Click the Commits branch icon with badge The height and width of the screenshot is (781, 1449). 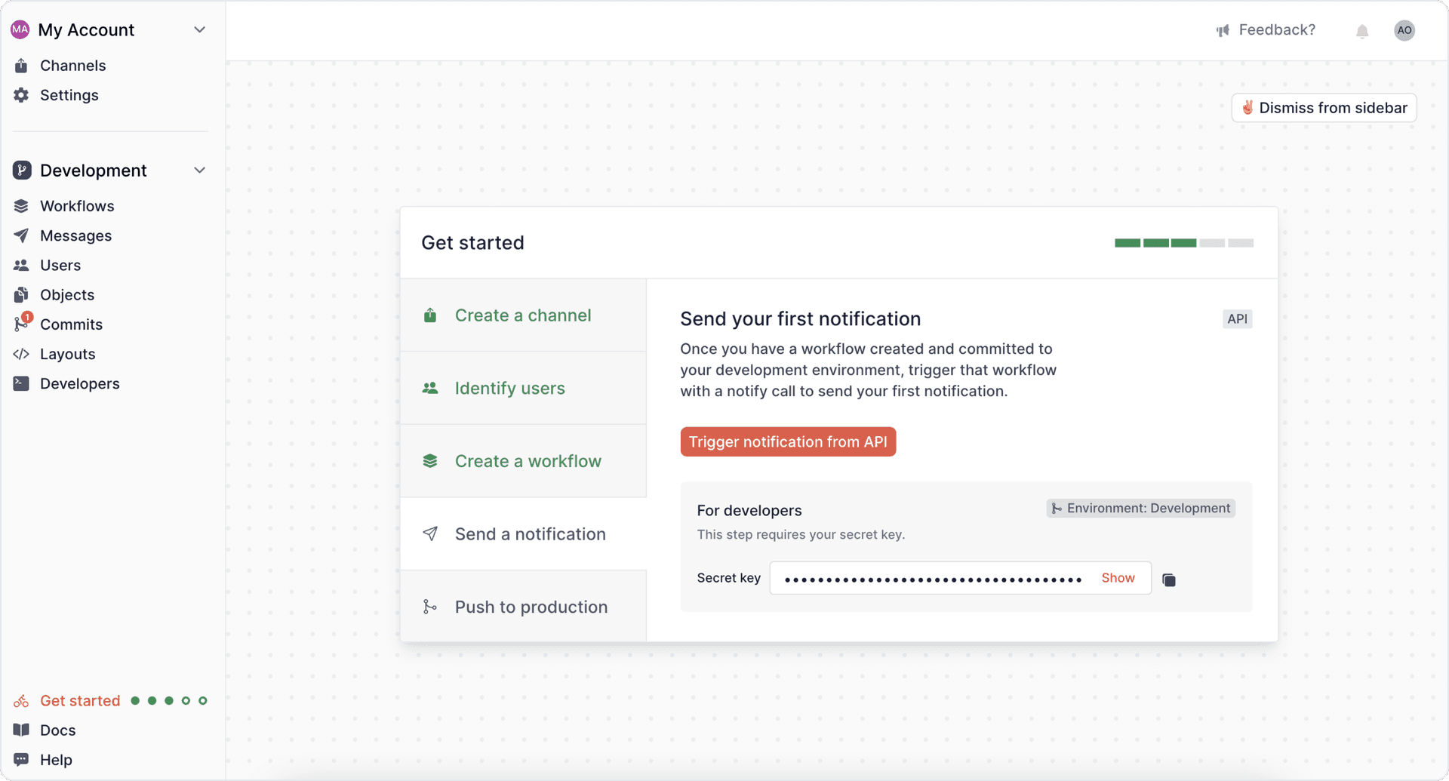[x=21, y=324]
